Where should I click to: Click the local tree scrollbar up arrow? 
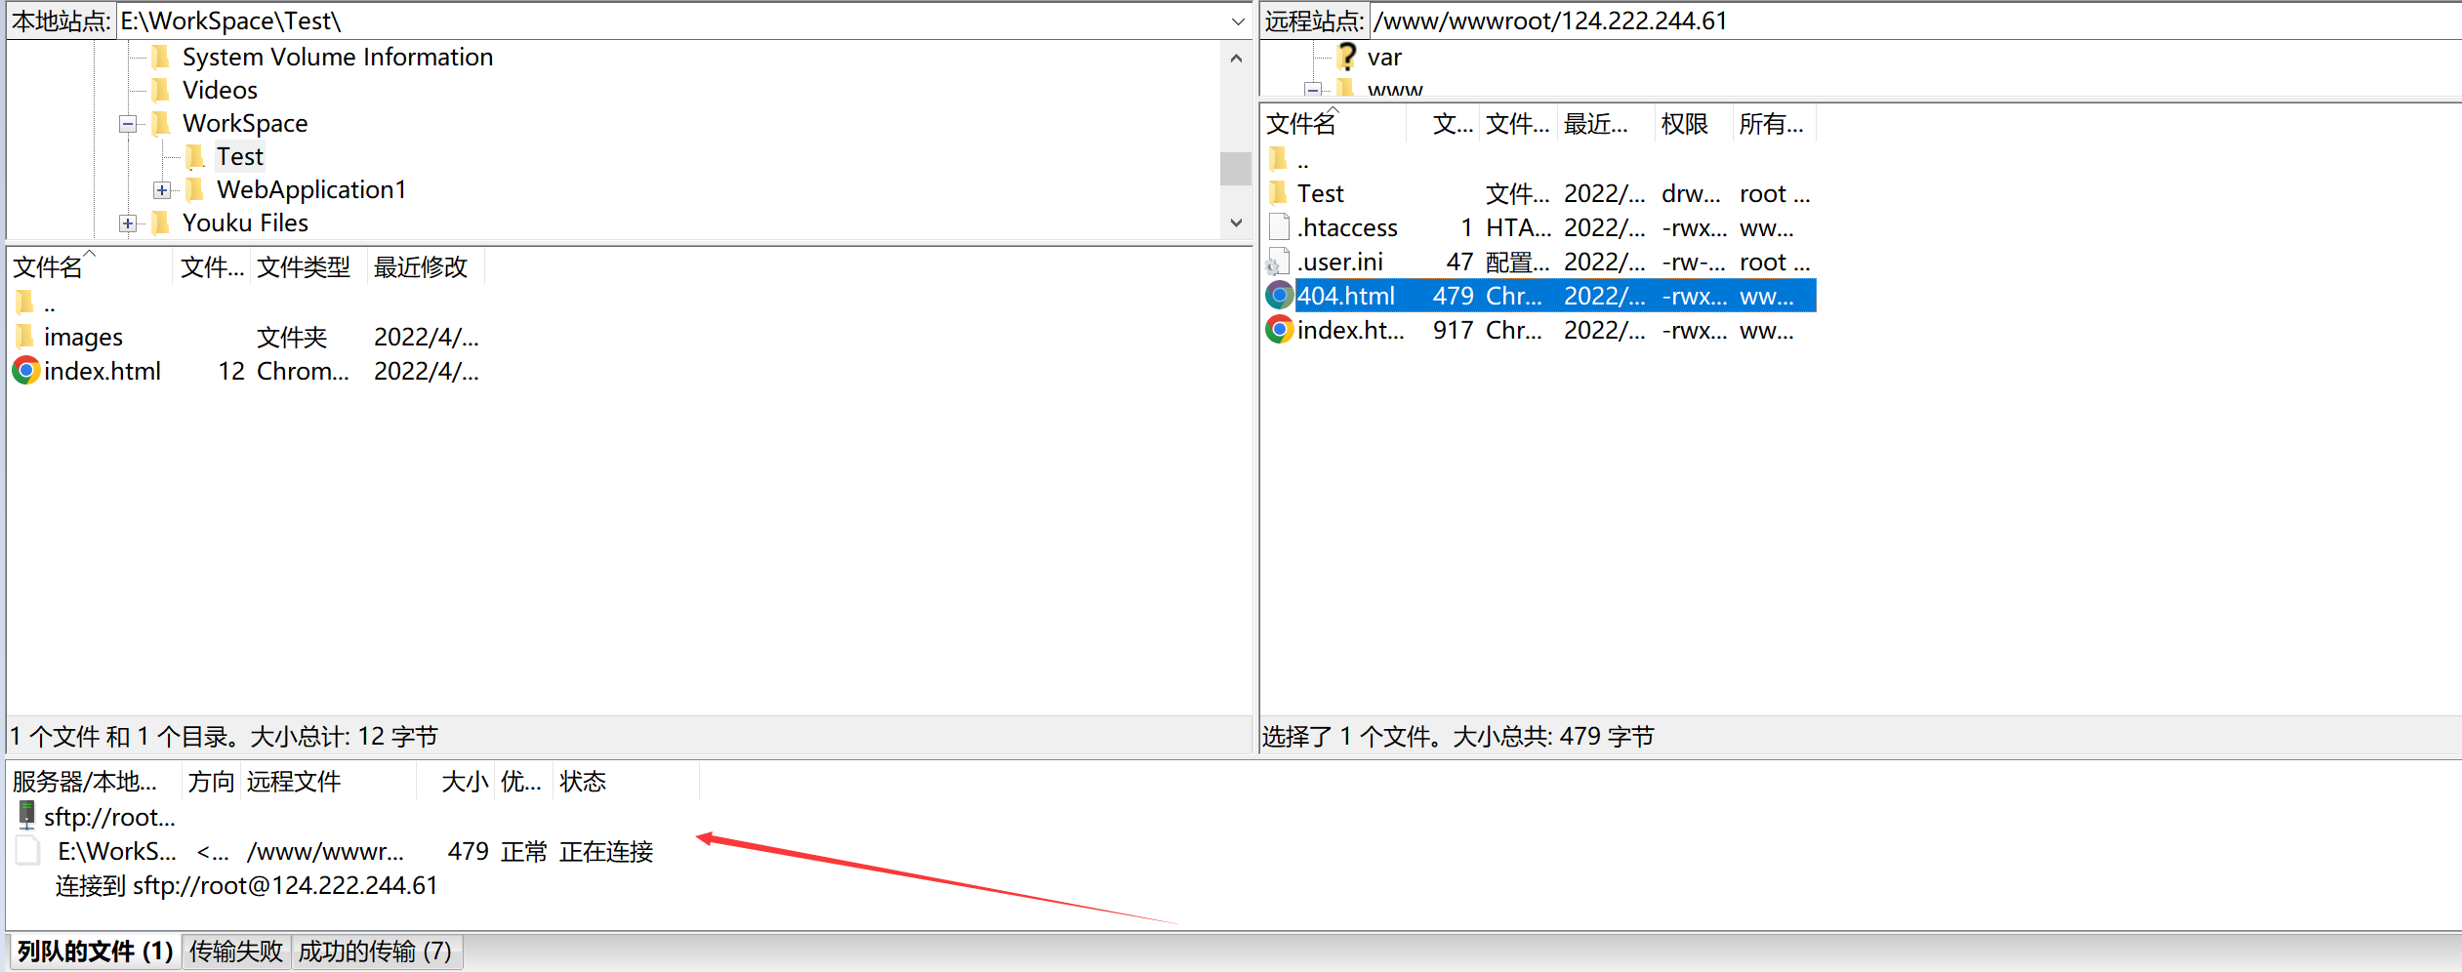pos(1236,59)
